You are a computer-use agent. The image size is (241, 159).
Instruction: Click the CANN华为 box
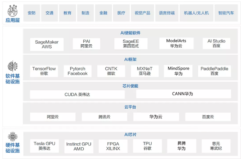(x=184, y=94)
